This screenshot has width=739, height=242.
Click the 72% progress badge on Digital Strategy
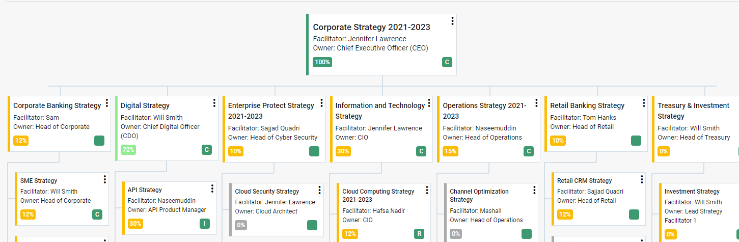(x=128, y=150)
